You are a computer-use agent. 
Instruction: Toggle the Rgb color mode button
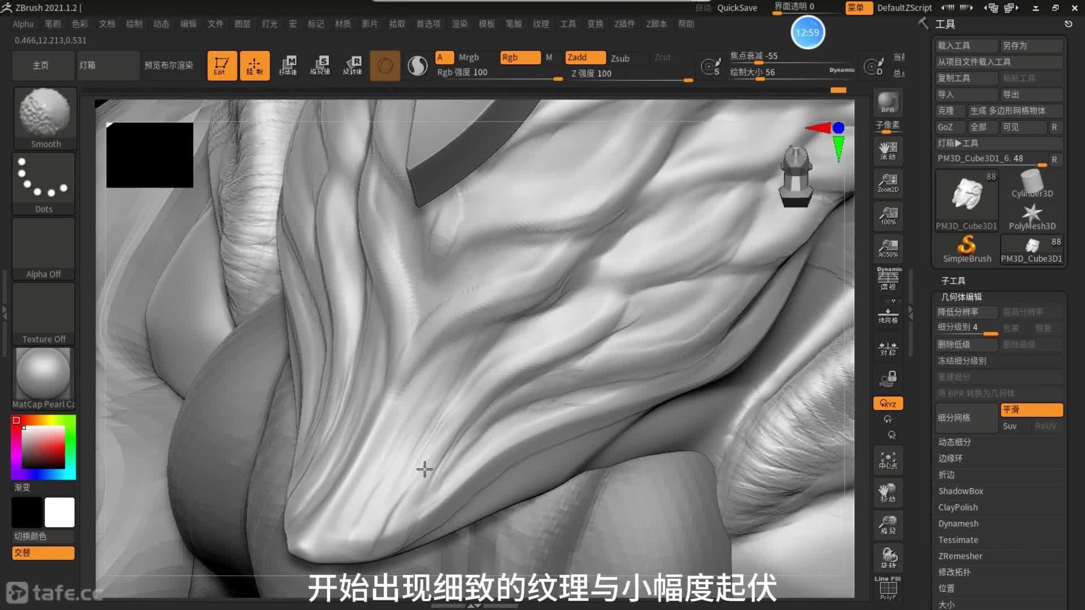pyautogui.click(x=520, y=58)
